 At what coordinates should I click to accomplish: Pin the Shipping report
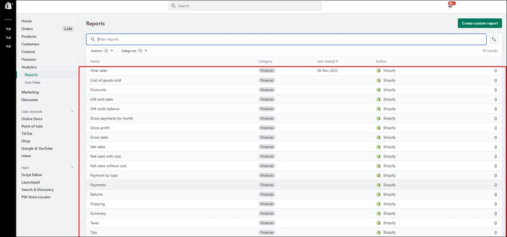496,204
